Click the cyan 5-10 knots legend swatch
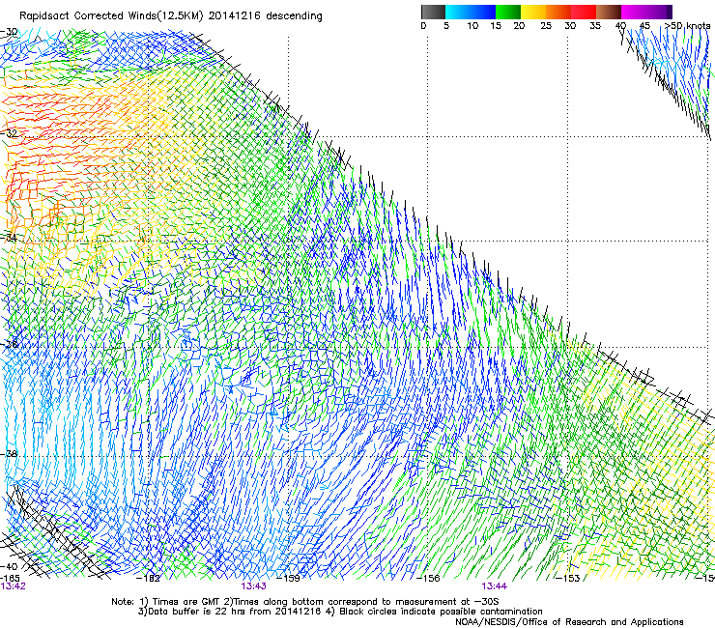Image resolution: width=715 pixels, height=628 pixels. pos(458,12)
